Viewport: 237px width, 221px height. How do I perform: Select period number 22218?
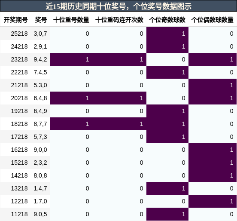click(19, 72)
